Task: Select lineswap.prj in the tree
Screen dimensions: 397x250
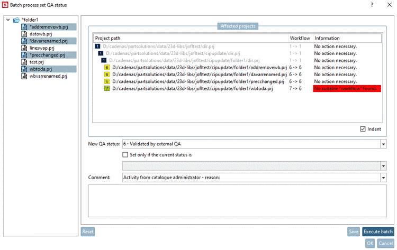Action: click(42, 48)
